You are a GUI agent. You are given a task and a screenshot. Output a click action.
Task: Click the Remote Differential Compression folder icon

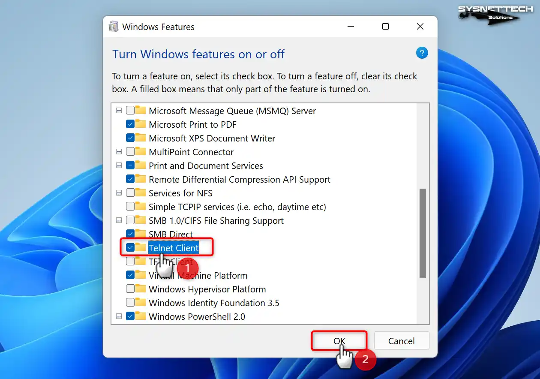coord(141,179)
